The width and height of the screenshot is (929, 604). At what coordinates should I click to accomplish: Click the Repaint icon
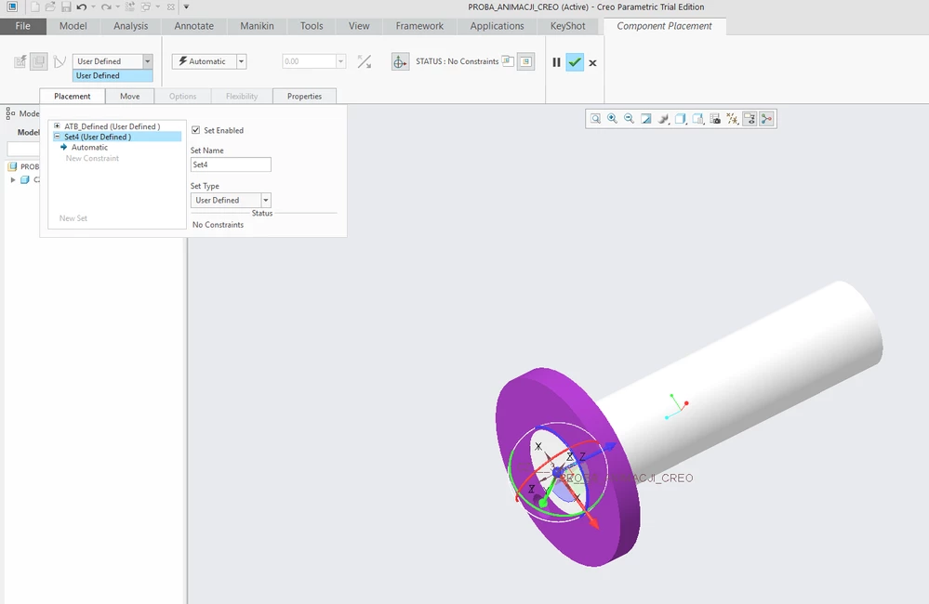(646, 119)
